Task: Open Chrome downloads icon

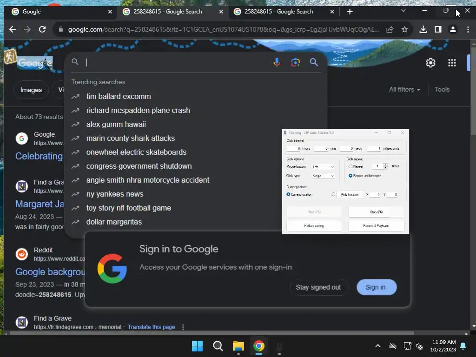Action: 423,29
